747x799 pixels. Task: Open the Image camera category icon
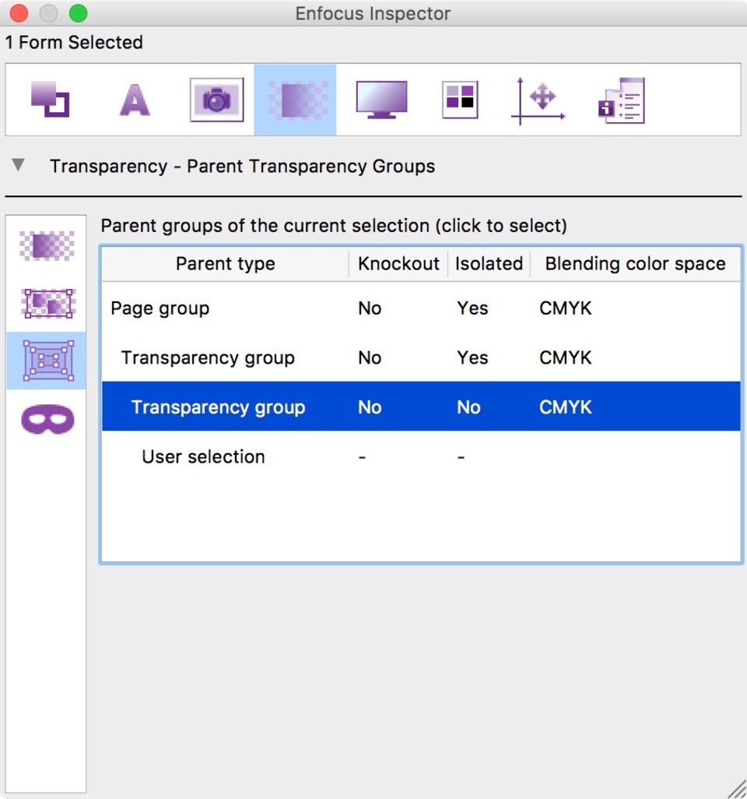click(216, 100)
